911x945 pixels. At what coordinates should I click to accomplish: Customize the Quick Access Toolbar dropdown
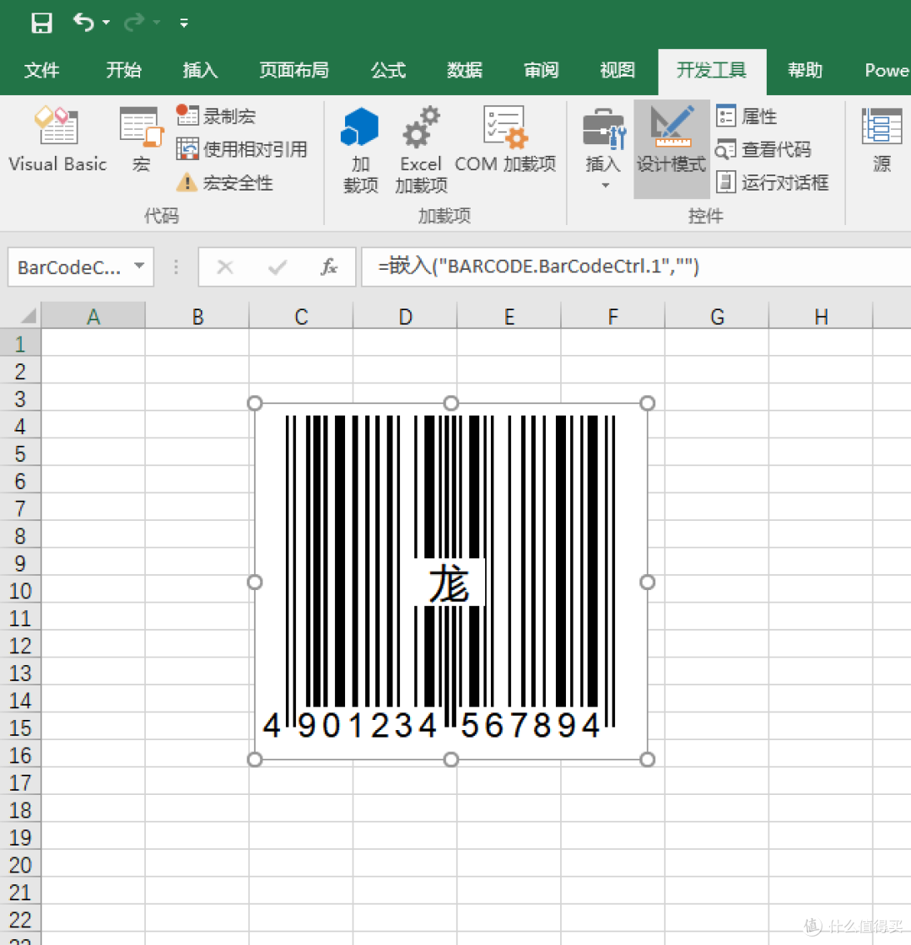coord(184,23)
